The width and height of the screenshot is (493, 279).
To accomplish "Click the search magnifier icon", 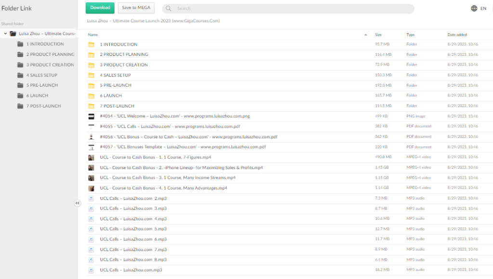I will pyautogui.click(x=169, y=9).
